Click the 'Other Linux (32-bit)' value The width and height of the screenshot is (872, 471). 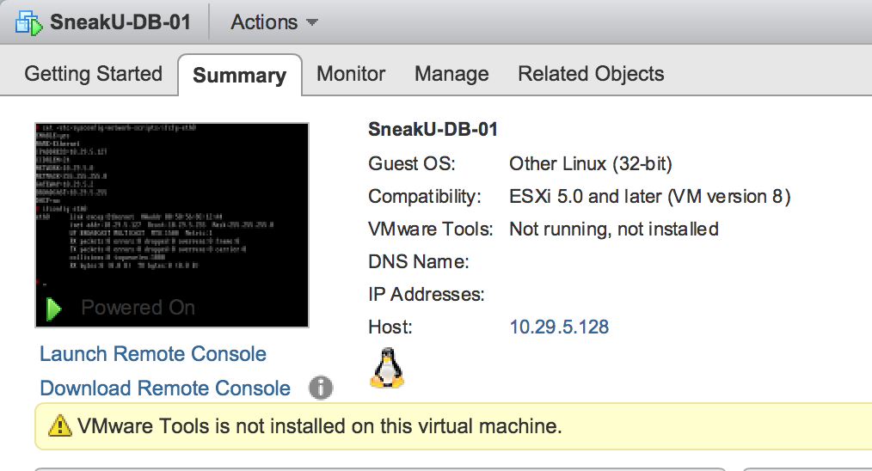(591, 163)
